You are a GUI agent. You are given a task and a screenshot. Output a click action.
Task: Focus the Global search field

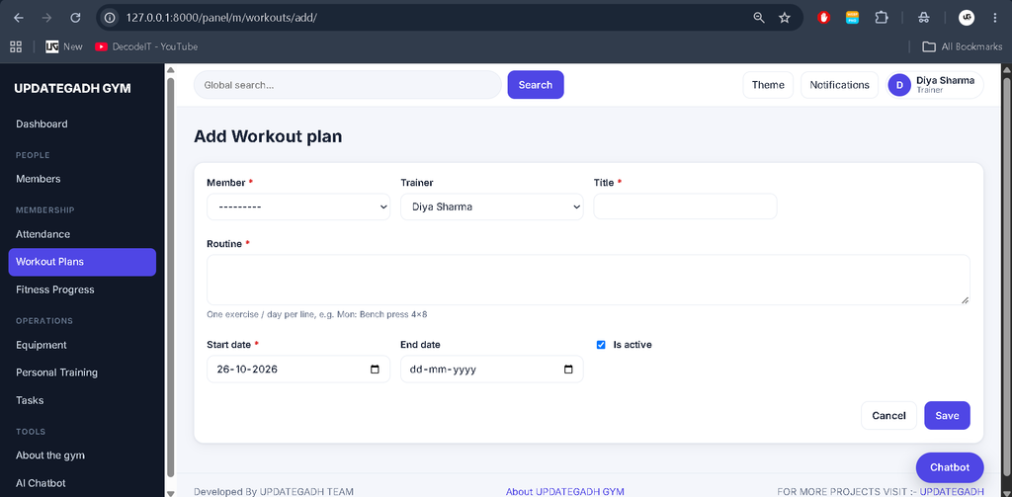coord(347,85)
